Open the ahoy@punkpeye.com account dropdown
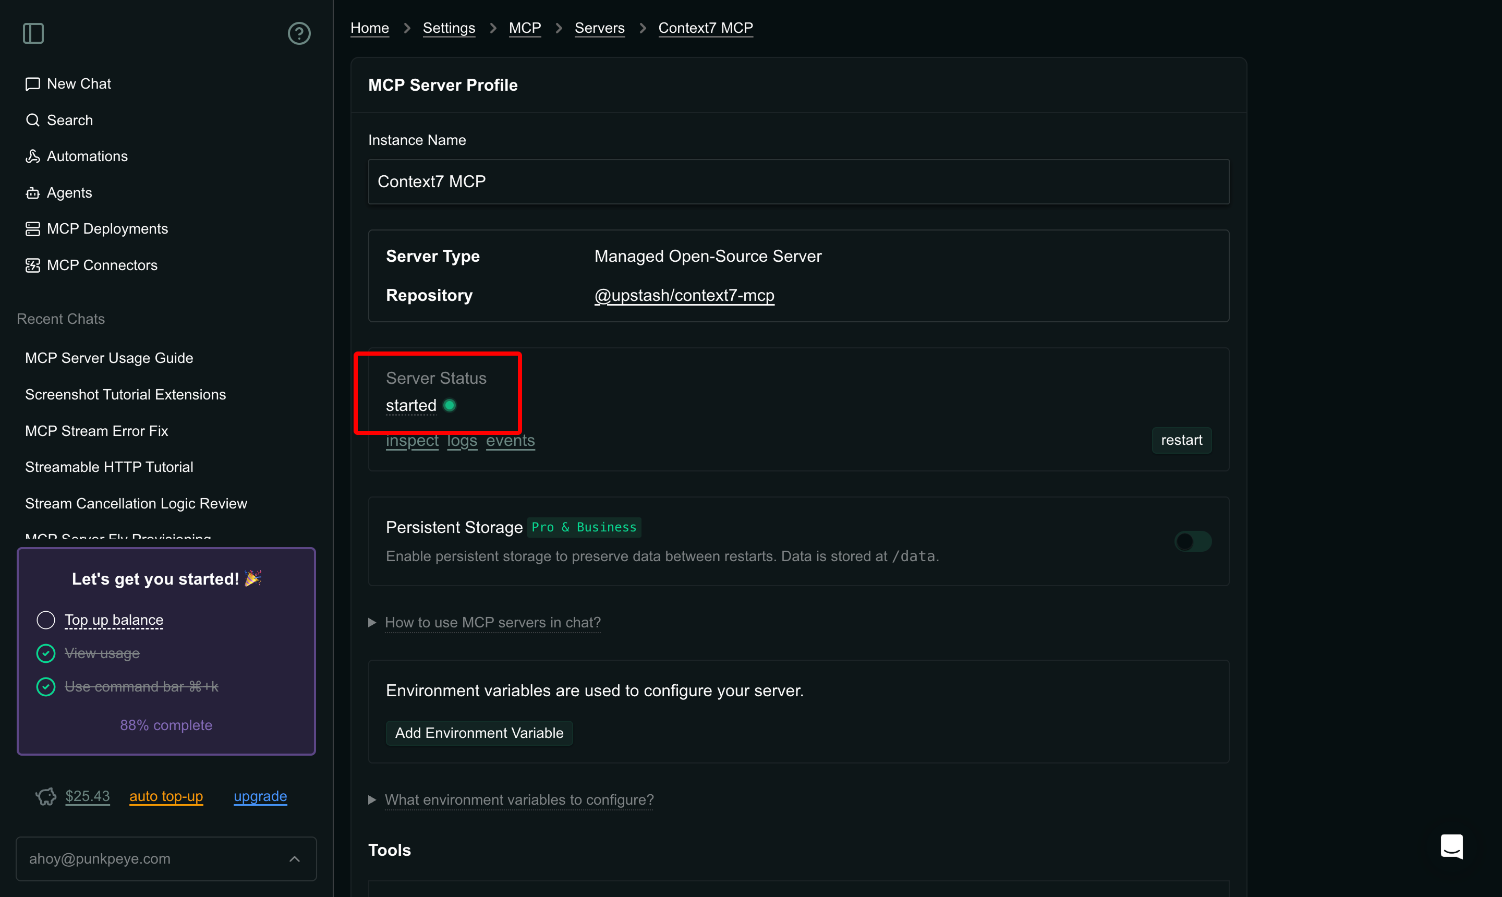1502x897 pixels. 166,858
